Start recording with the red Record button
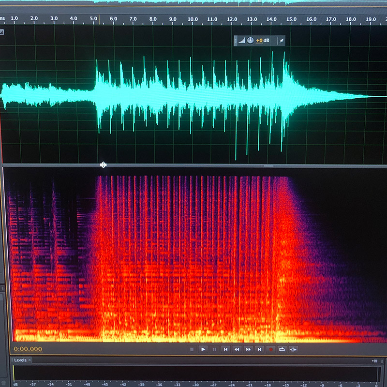387x387 pixels. point(271,349)
